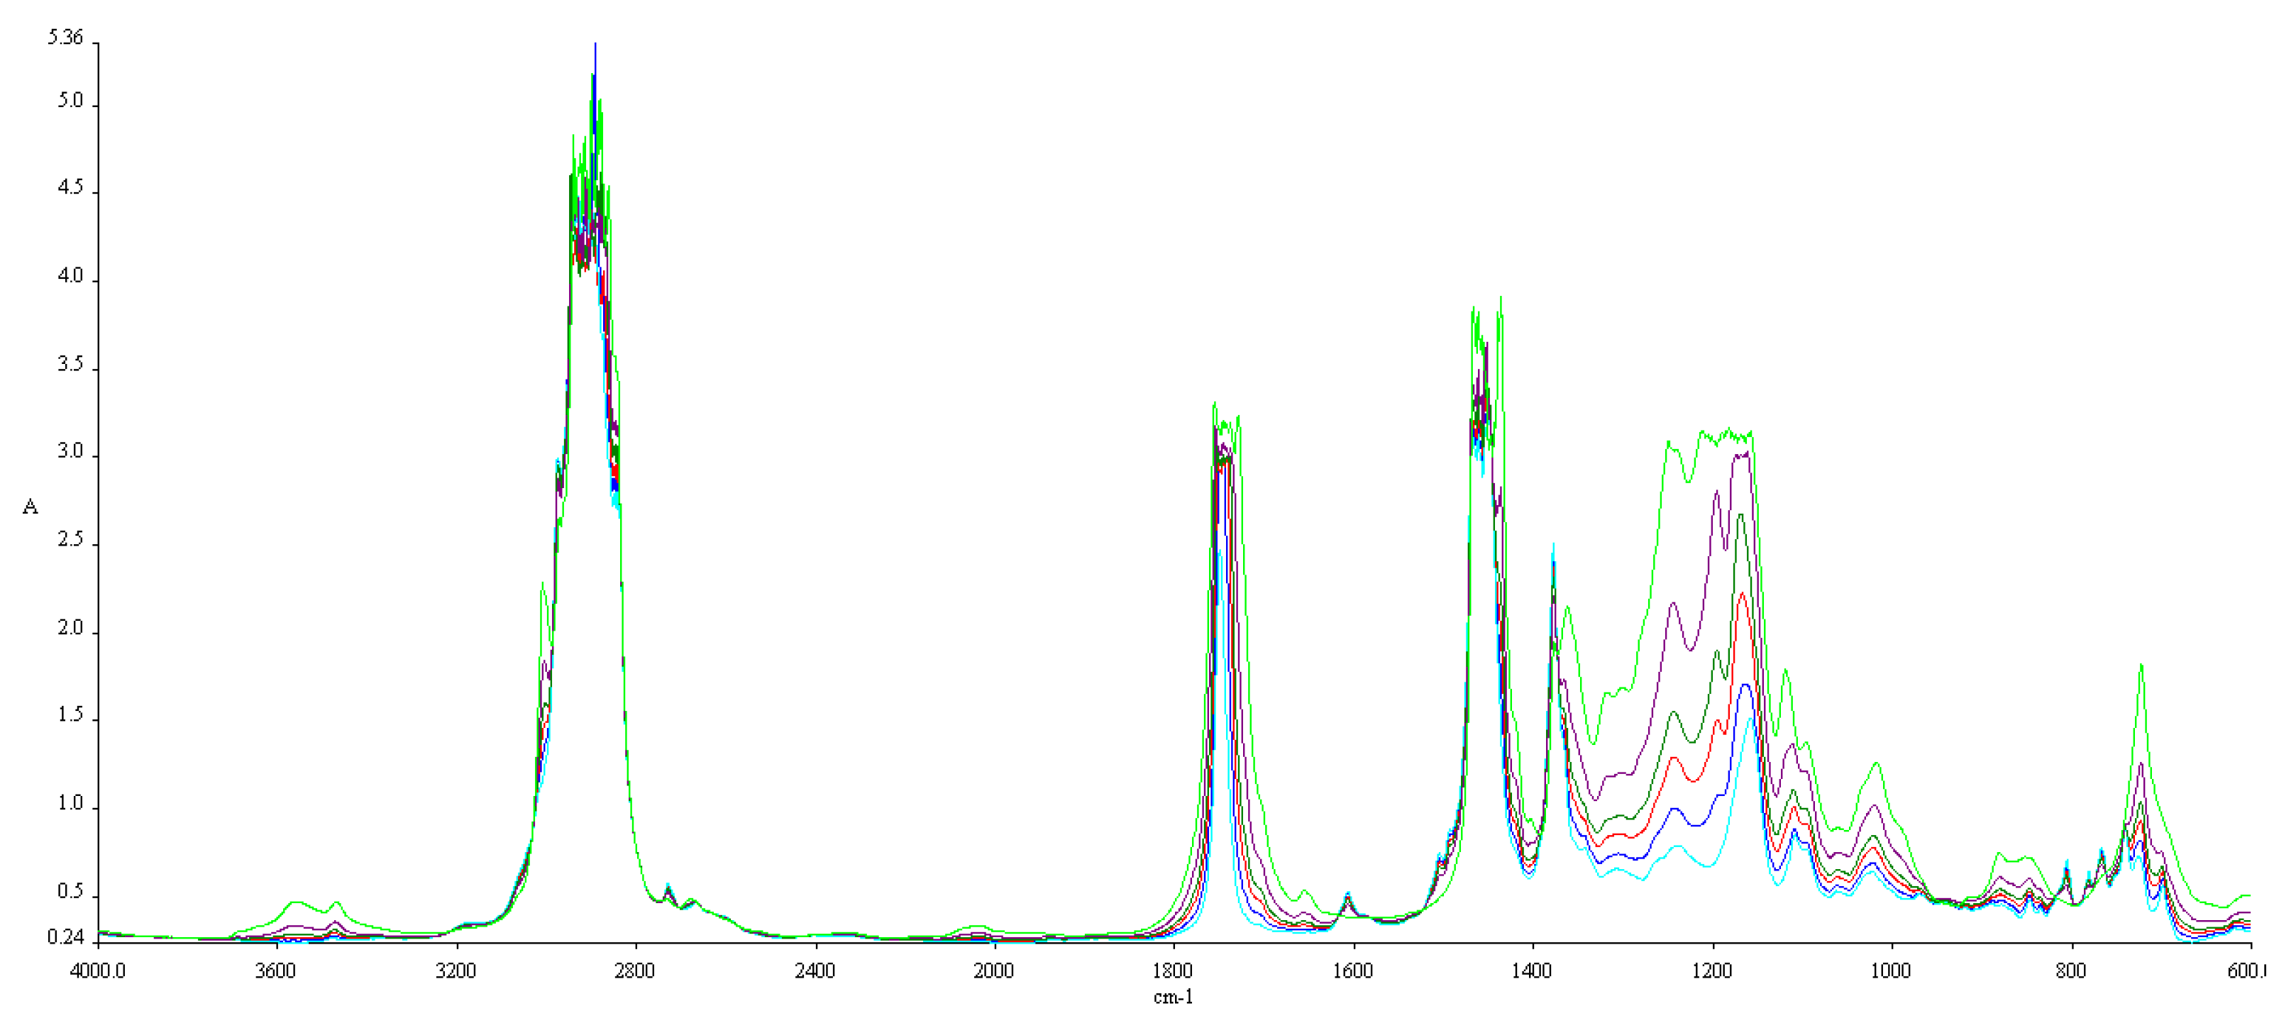
Task: Click the 800 x-axis tick label
Action: 2070,971
